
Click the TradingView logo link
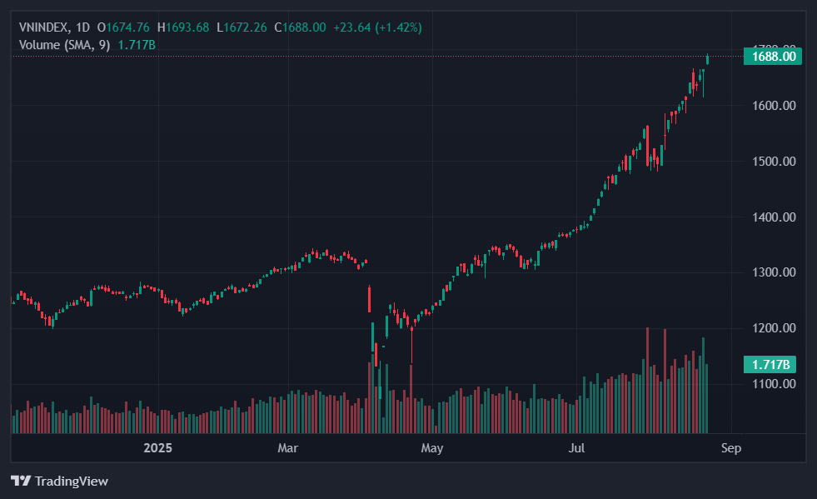pyautogui.click(x=59, y=481)
